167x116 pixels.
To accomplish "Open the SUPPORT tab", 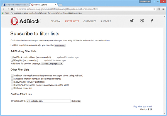I will pos(105,21).
